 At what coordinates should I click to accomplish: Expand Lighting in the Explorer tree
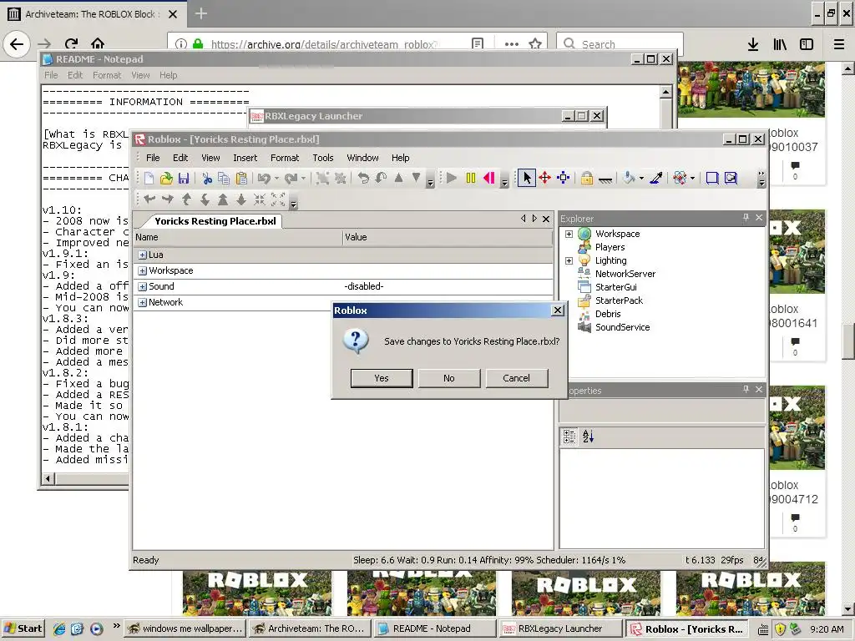click(569, 260)
